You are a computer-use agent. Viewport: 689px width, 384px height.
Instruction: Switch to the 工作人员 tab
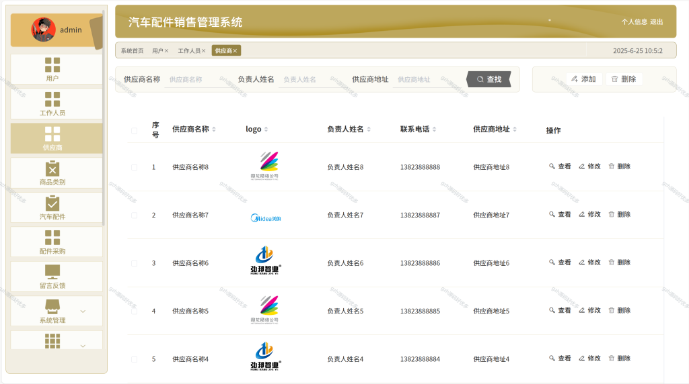click(189, 51)
